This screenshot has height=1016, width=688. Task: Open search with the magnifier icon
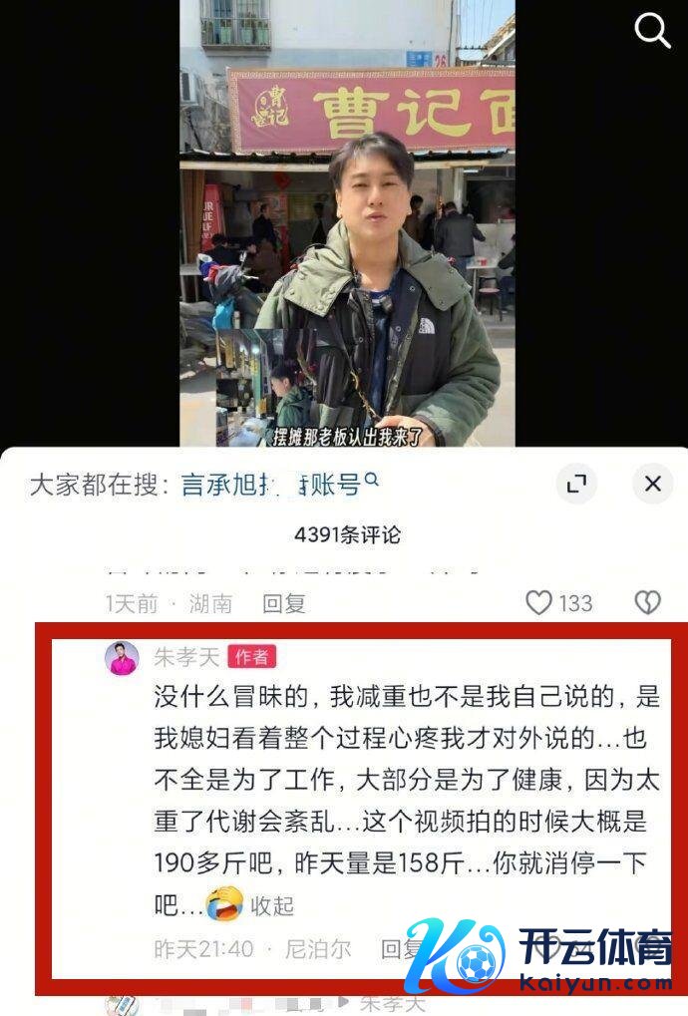click(x=651, y=31)
